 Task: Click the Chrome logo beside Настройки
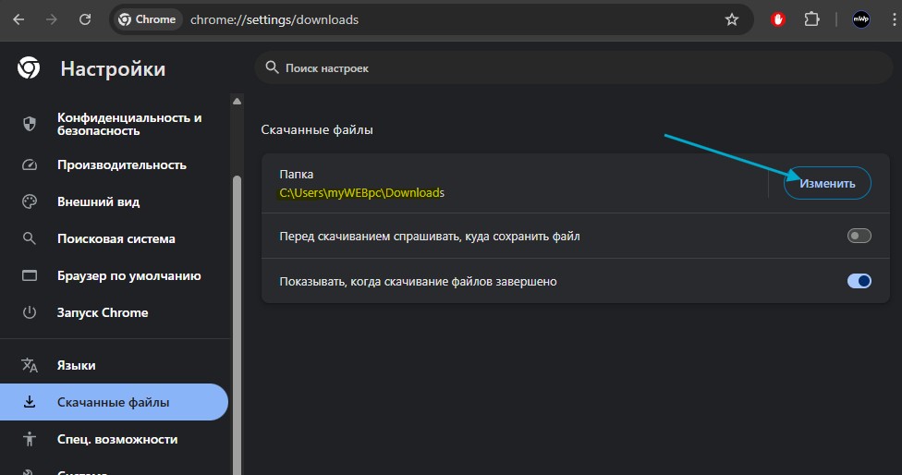(x=29, y=68)
